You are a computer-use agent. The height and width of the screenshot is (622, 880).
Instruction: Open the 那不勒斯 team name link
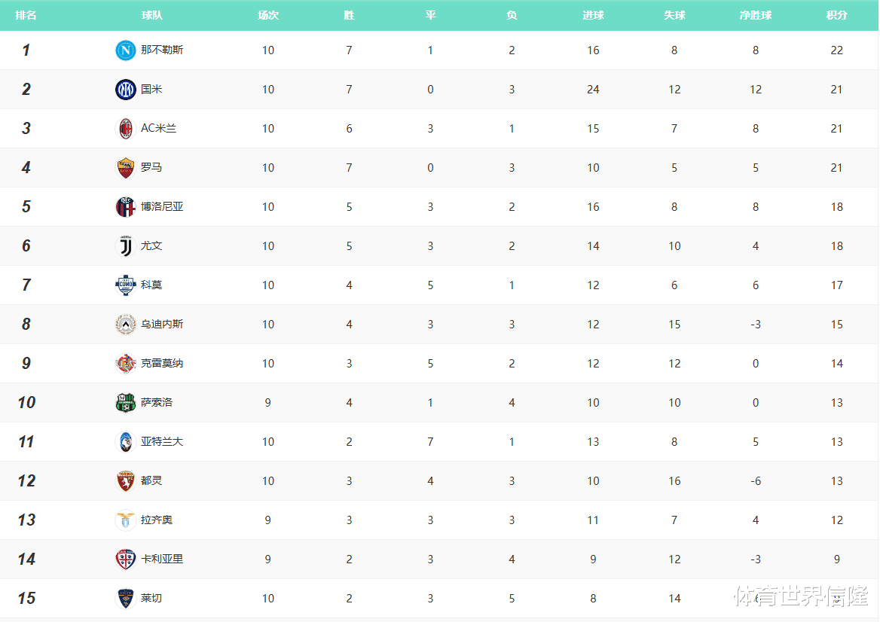coord(162,50)
